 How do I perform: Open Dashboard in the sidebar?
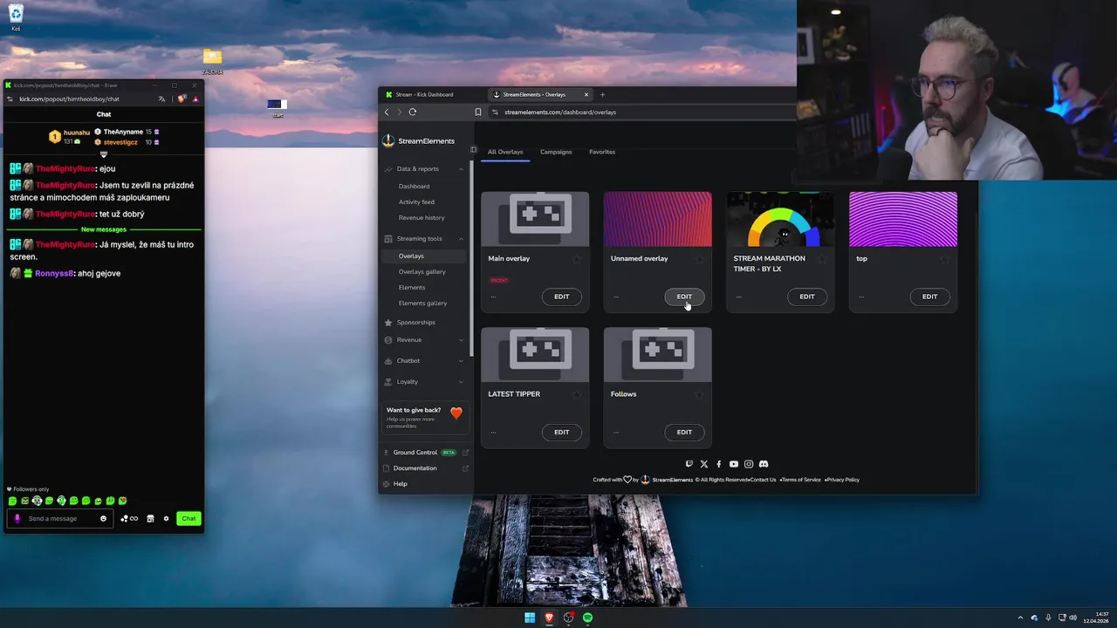tap(414, 186)
